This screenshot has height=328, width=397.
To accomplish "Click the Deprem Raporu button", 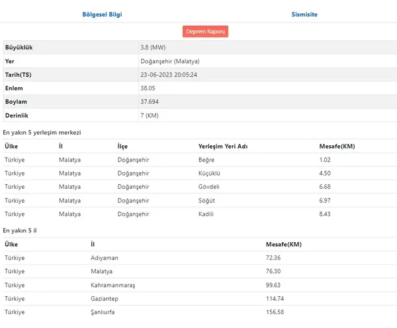I will [205, 32].
